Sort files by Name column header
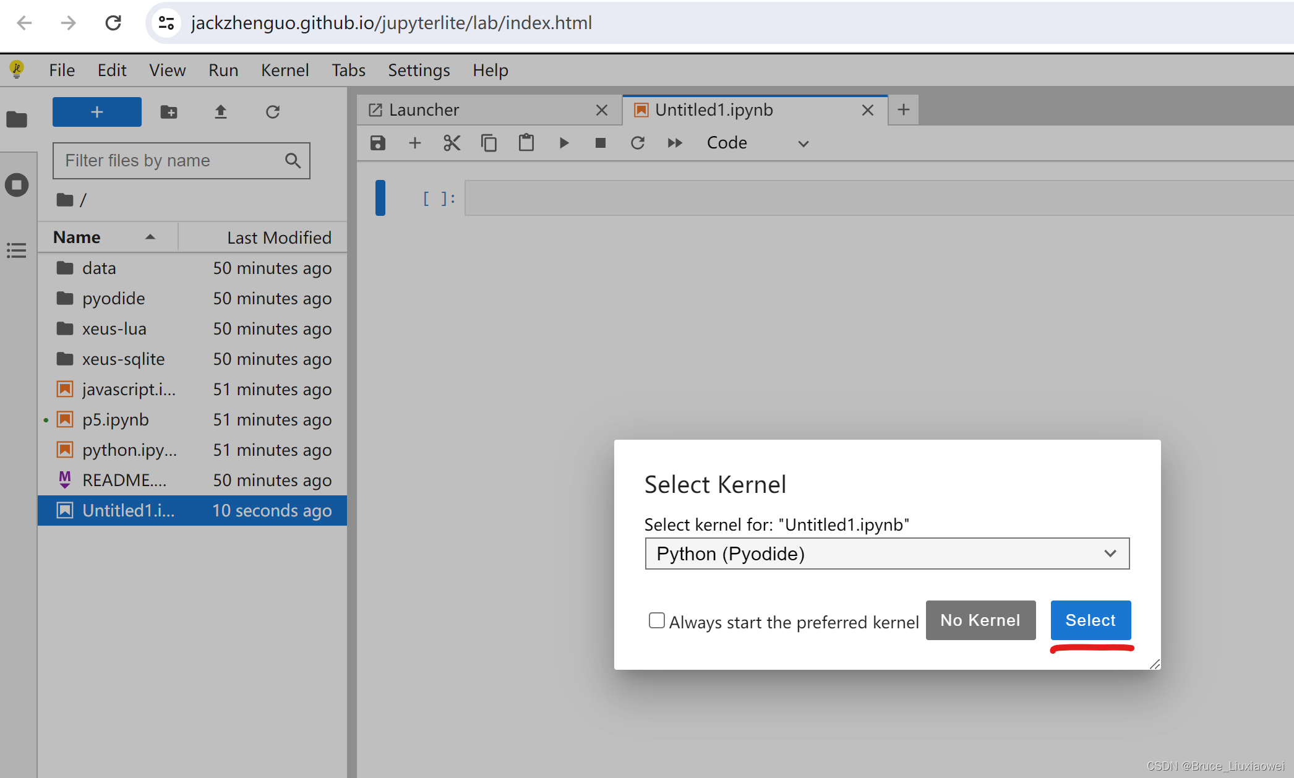 coord(108,237)
